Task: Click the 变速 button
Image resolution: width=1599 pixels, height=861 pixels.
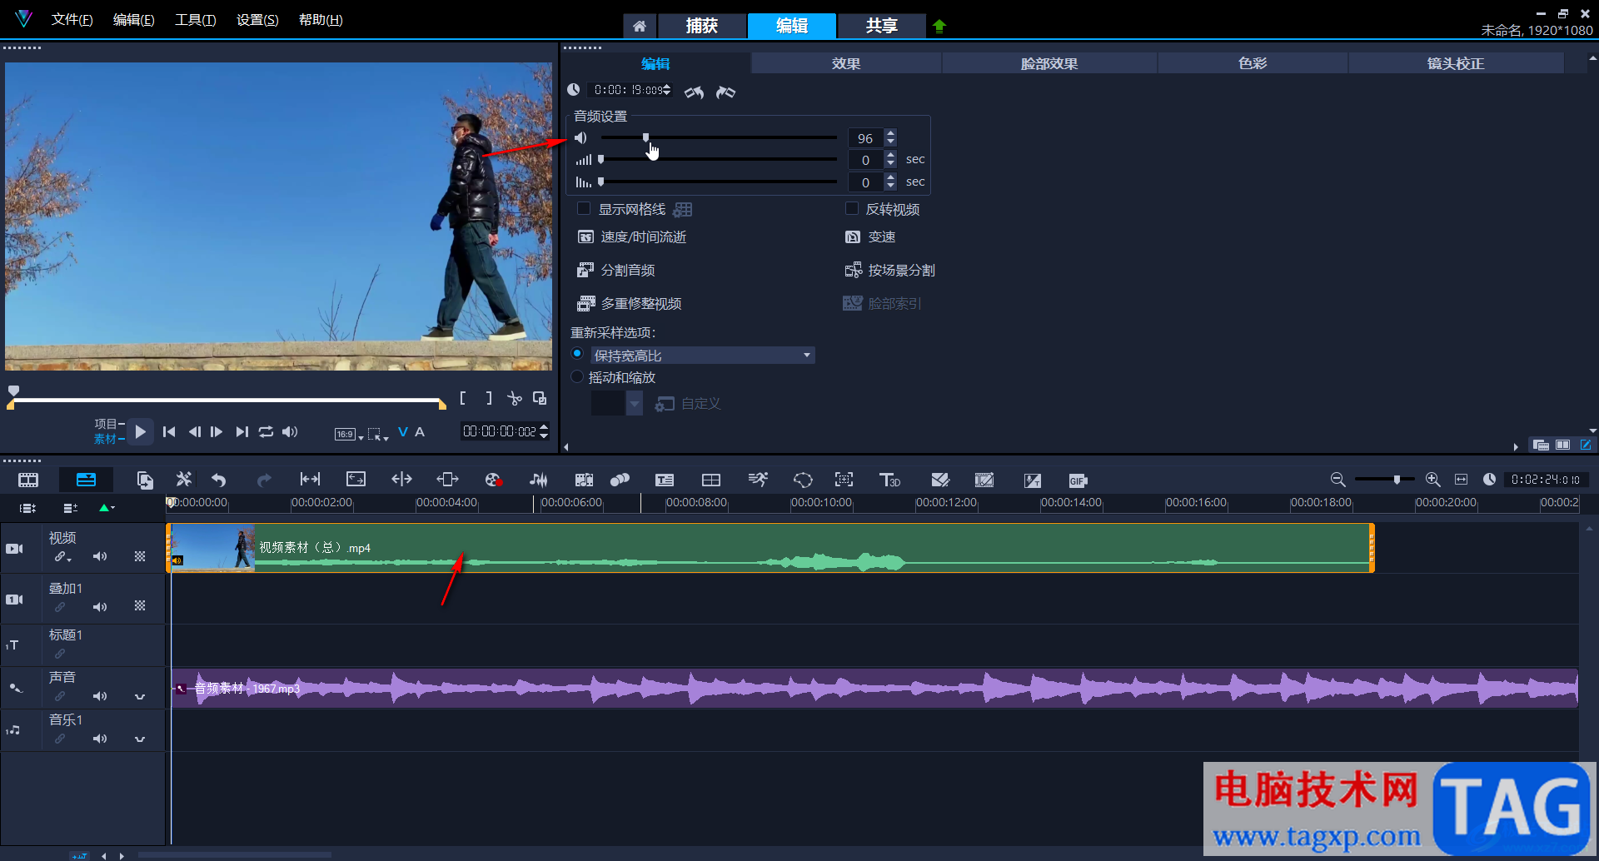Action: pyautogui.click(x=870, y=236)
